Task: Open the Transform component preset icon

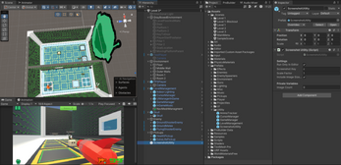Action: pyautogui.click(x=334, y=30)
